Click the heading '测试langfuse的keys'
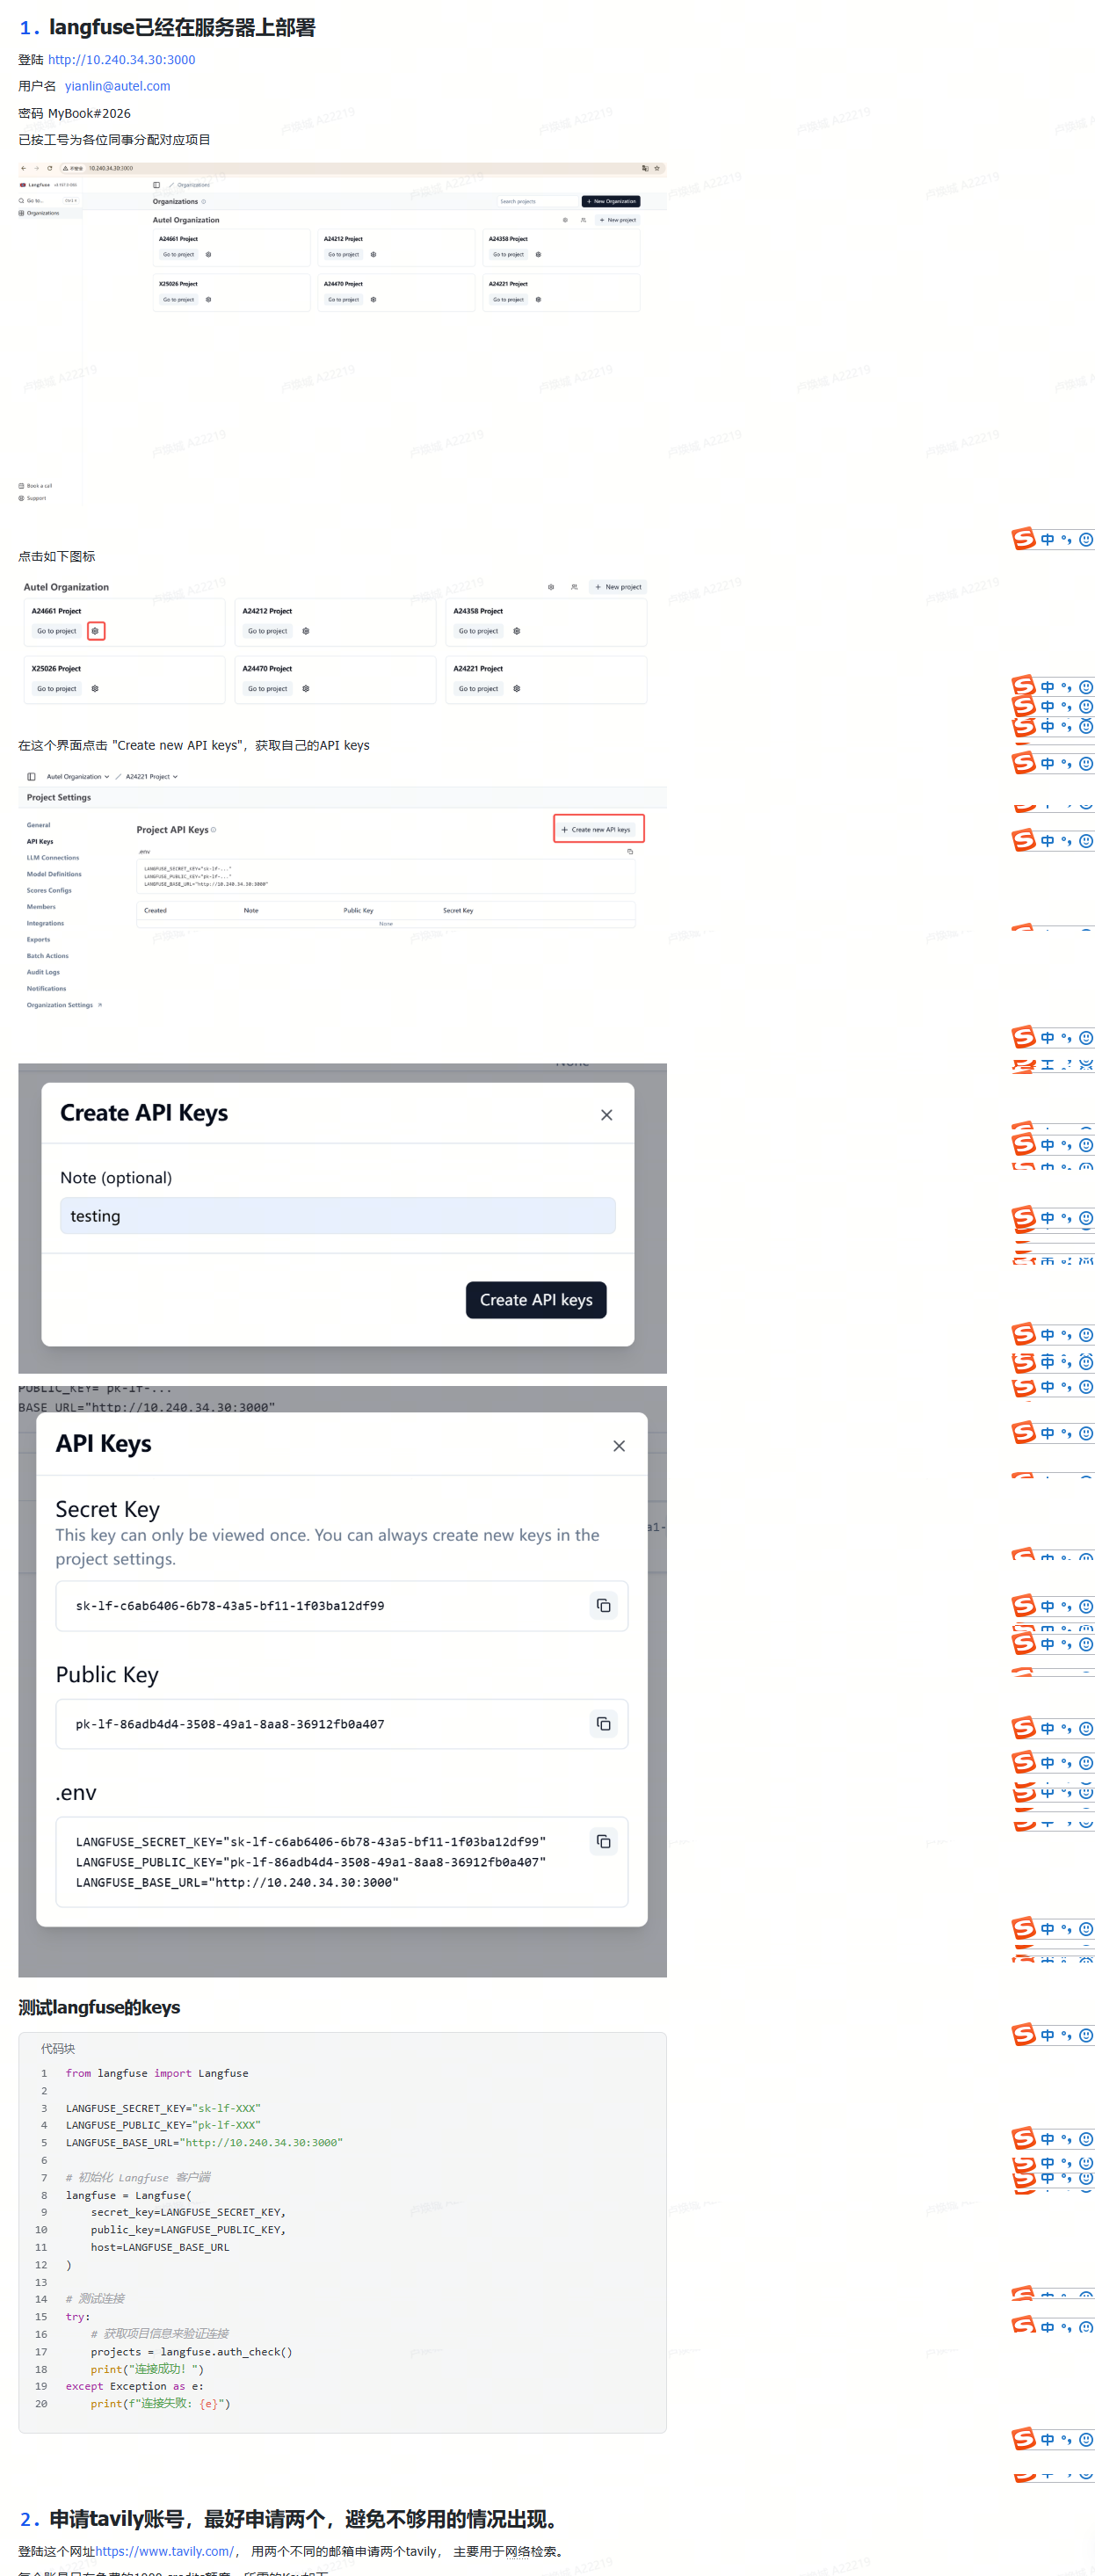1095x2576 pixels. [x=99, y=2007]
